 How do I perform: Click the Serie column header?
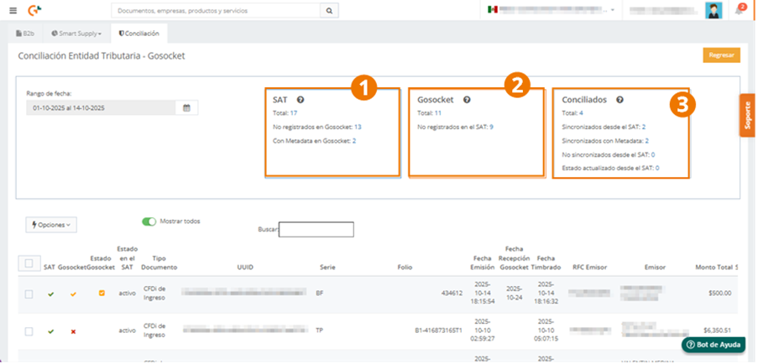pyautogui.click(x=327, y=267)
